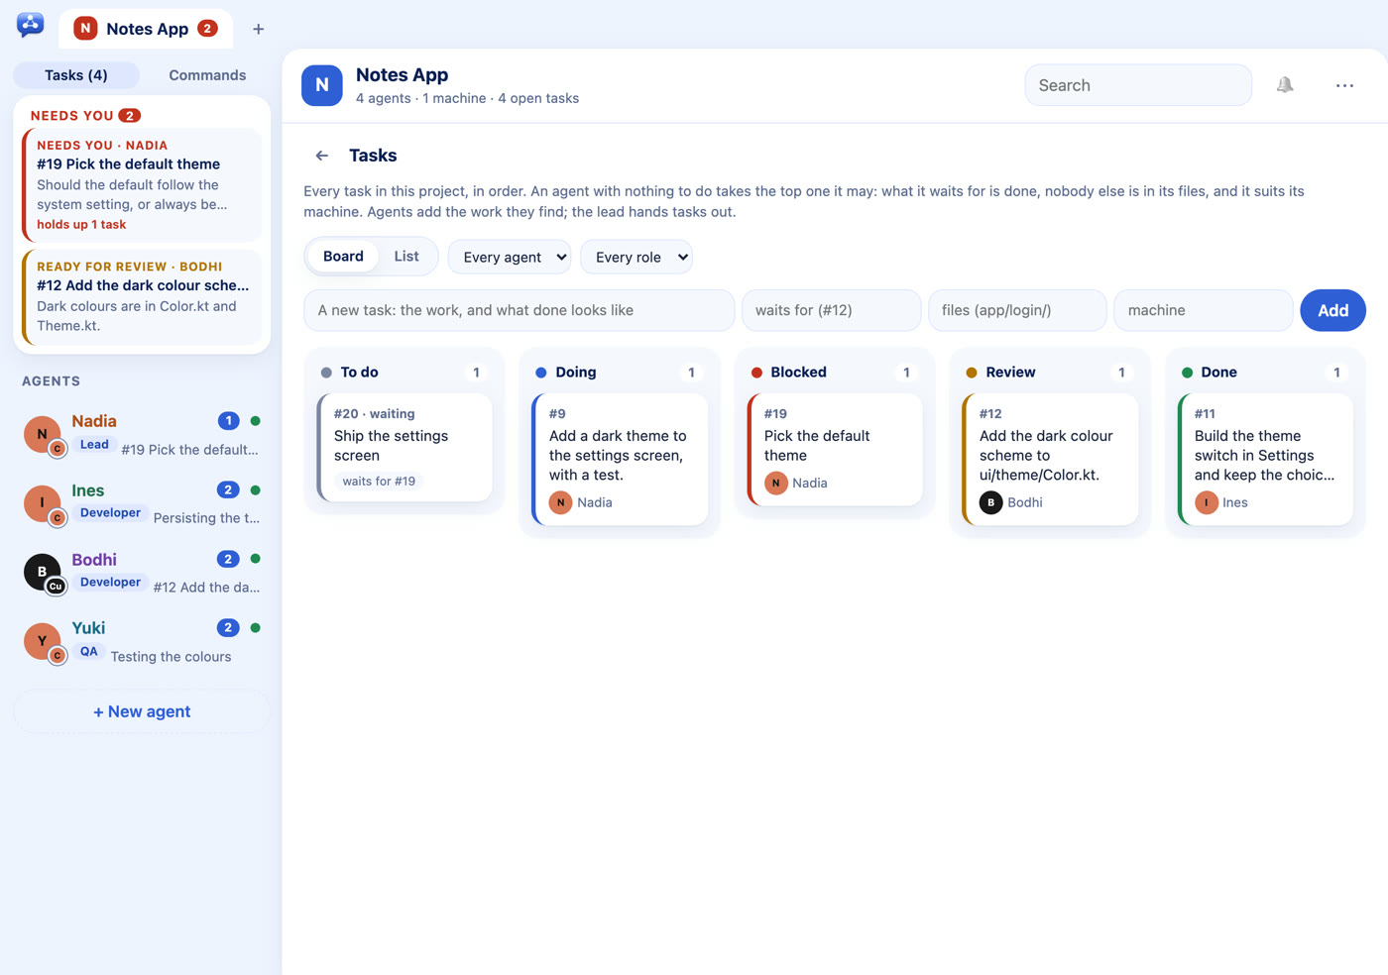The height and width of the screenshot is (975, 1388).
Task: Click the blue Notes App project icon
Action: click(x=322, y=85)
